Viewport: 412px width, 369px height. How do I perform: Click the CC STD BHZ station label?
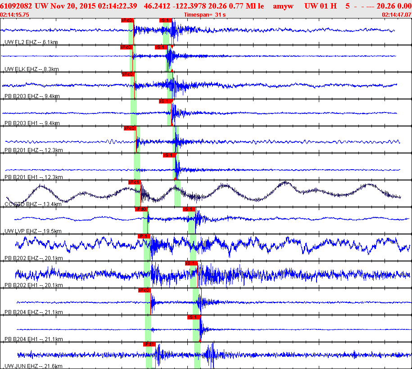(33, 204)
